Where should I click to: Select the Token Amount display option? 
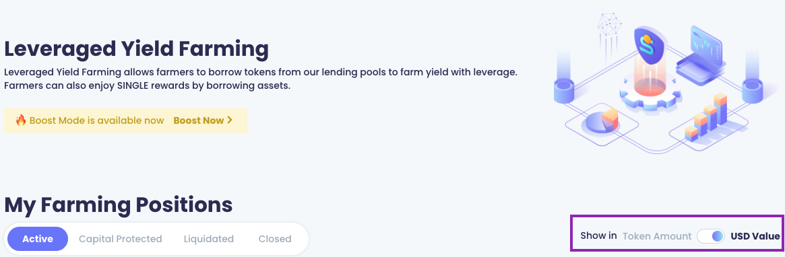[657, 236]
